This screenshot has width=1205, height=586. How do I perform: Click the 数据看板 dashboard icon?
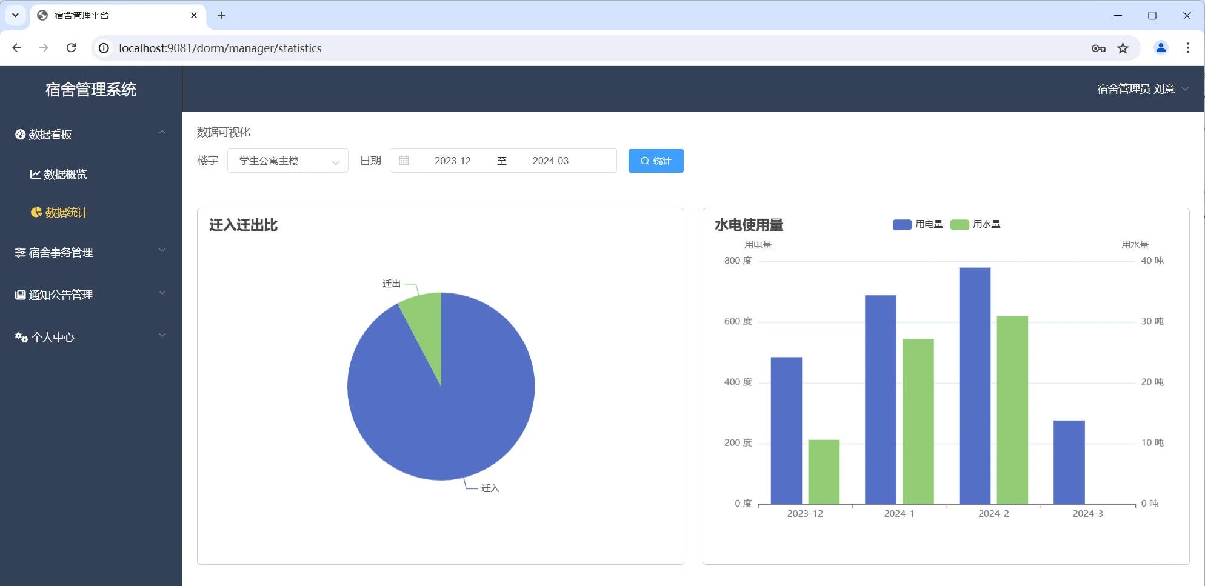(x=19, y=135)
